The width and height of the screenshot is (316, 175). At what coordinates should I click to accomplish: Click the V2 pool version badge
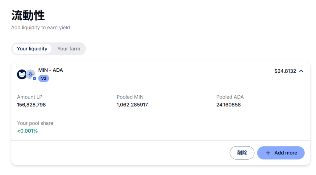[44, 78]
